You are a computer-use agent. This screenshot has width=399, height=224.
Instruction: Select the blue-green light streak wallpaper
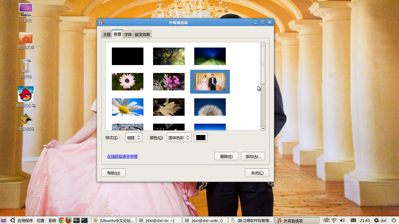pos(210,56)
